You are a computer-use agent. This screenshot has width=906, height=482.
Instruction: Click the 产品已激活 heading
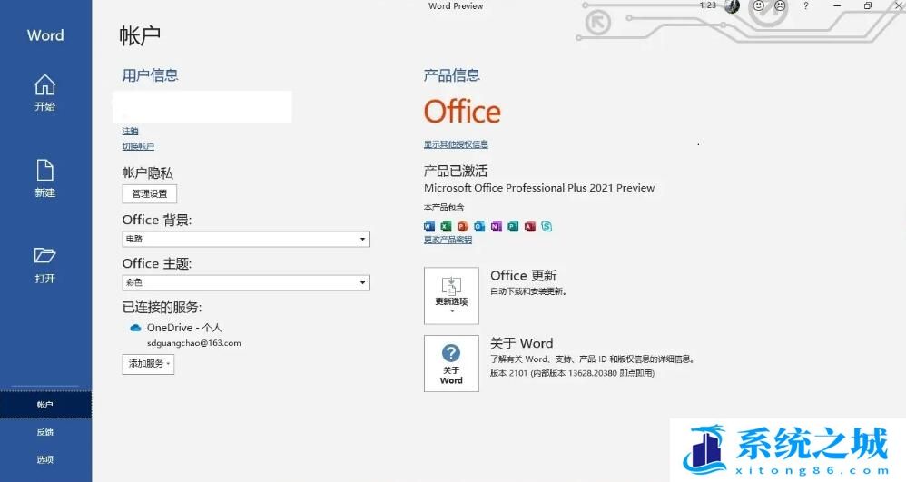point(456,171)
